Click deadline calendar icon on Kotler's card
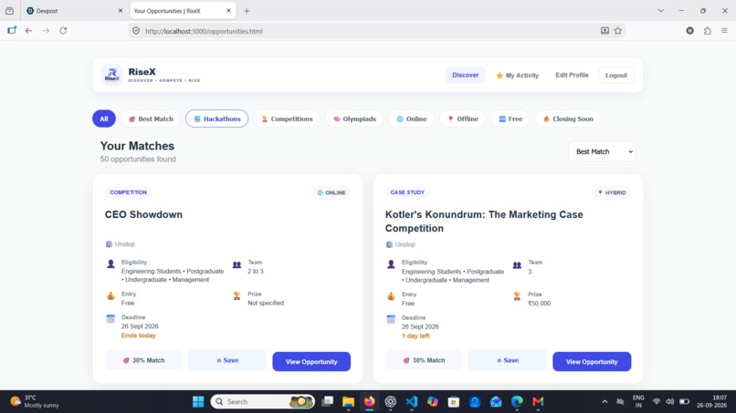 391,319
